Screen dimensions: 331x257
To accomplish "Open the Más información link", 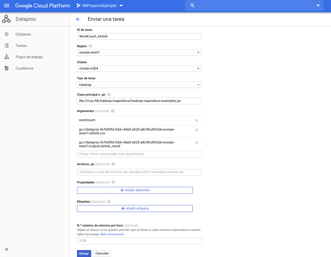I will coord(112,234).
